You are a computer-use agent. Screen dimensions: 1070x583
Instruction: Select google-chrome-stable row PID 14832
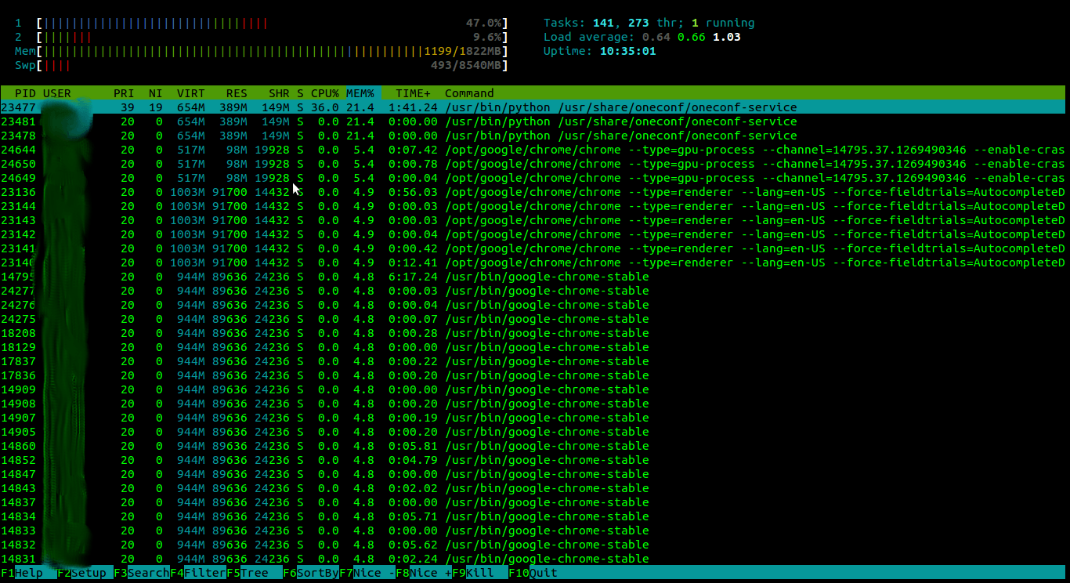coord(533,545)
